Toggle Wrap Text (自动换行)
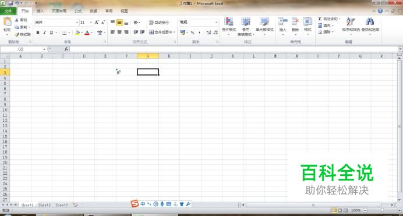Screen dimensions: 403x216 point(159,23)
